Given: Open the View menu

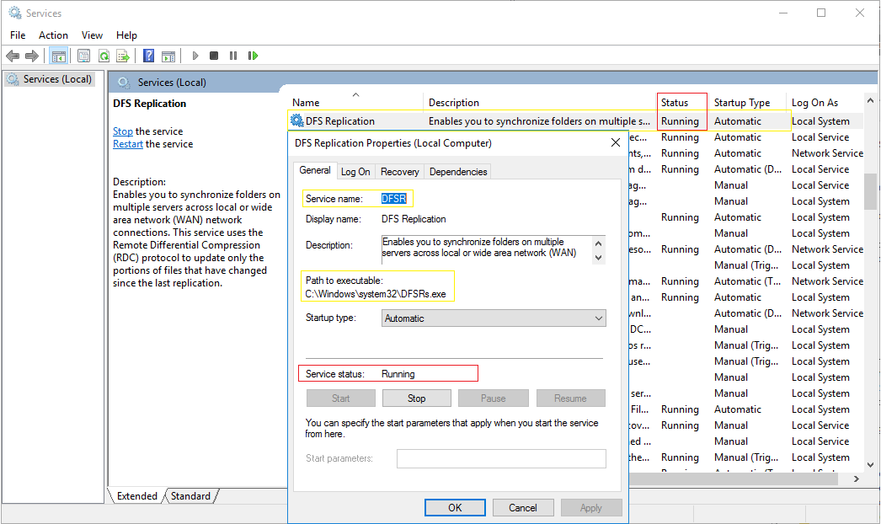Looking at the screenshot, I should point(92,35).
